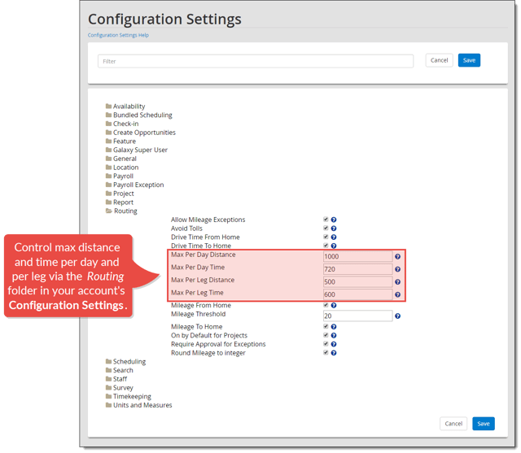Expand the Check-in folder
Screen dimensions: 521x453
[122, 124]
